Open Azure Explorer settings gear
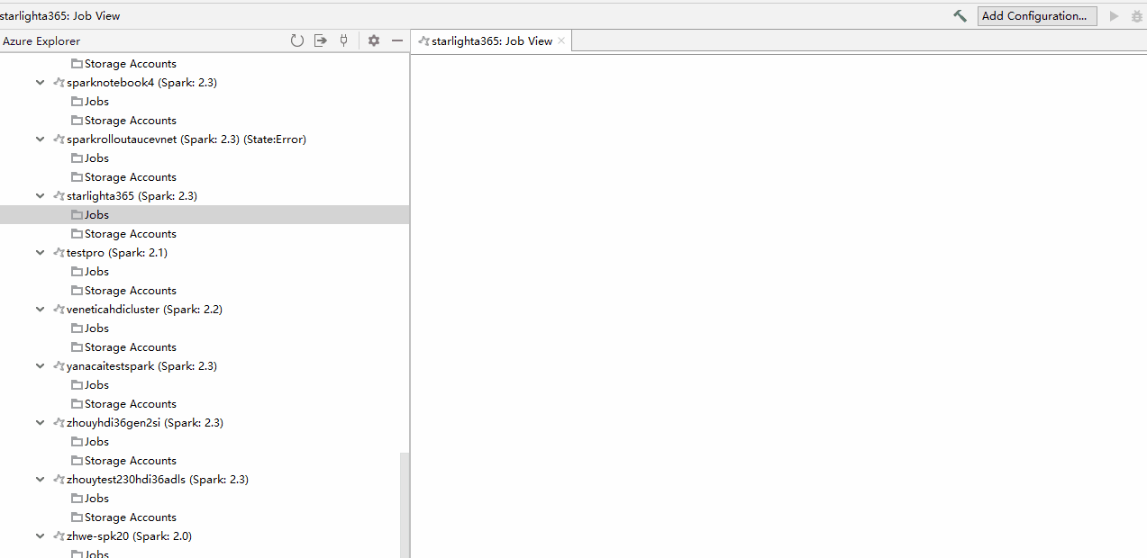The width and height of the screenshot is (1147, 558). coord(373,40)
